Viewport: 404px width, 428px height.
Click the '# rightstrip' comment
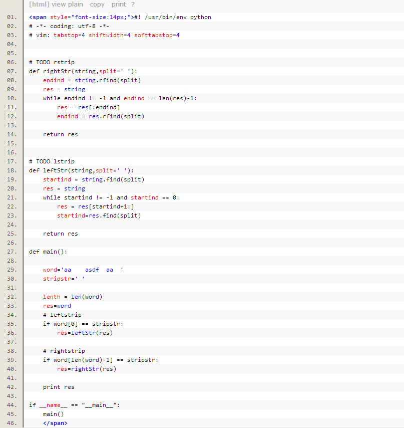64,350
